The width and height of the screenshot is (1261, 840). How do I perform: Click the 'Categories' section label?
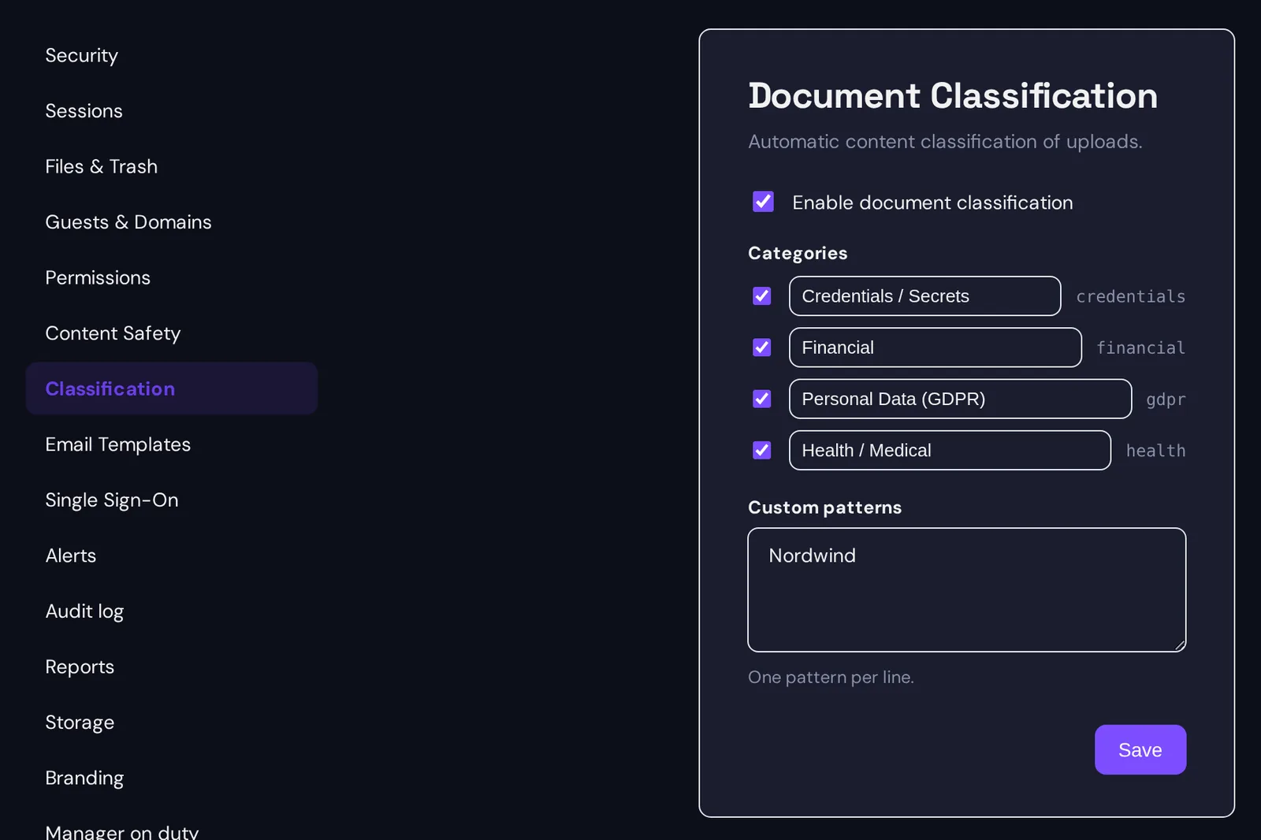tap(798, 253)
